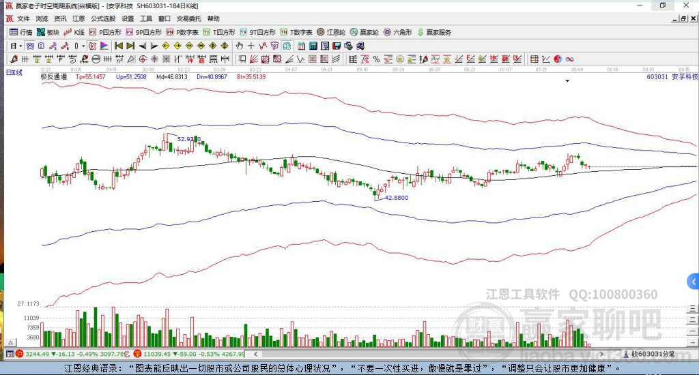Open the 江恩 menu

click(79, 18)
